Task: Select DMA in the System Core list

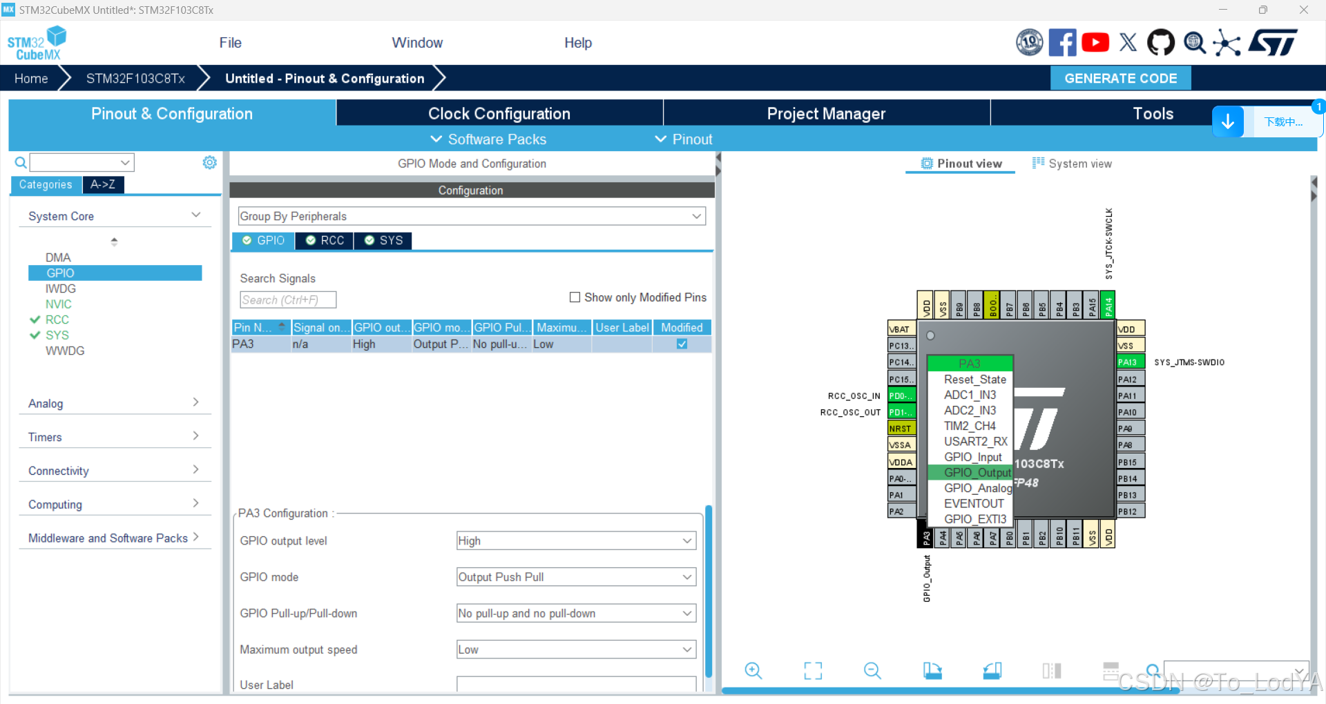Action: point(58,257)
